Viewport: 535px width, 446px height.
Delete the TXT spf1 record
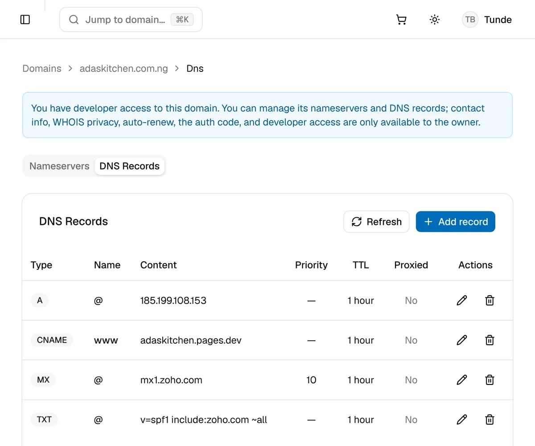pyautogui.click(x=490, y=420)
